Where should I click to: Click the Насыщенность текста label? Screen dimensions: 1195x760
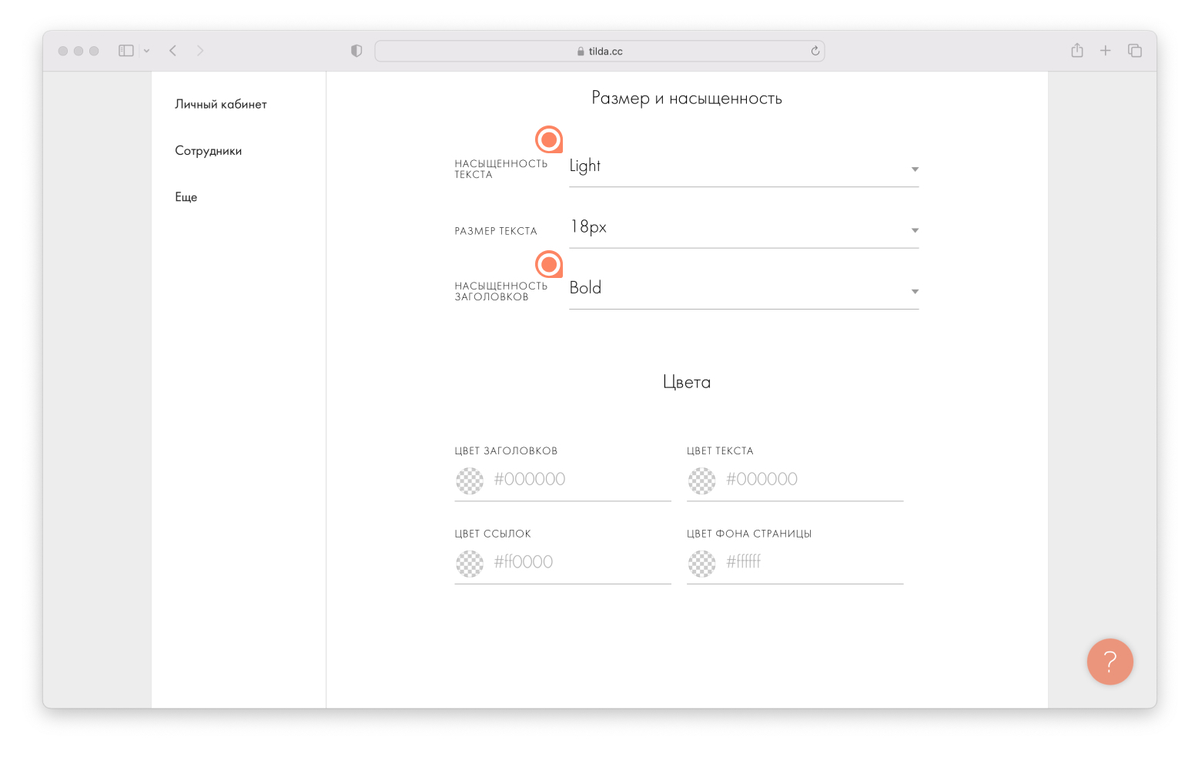(x=501, y=169)
